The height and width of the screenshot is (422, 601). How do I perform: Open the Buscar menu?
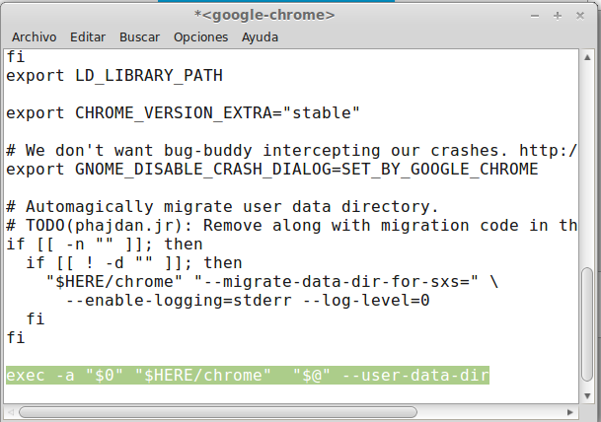coord(139,37)
